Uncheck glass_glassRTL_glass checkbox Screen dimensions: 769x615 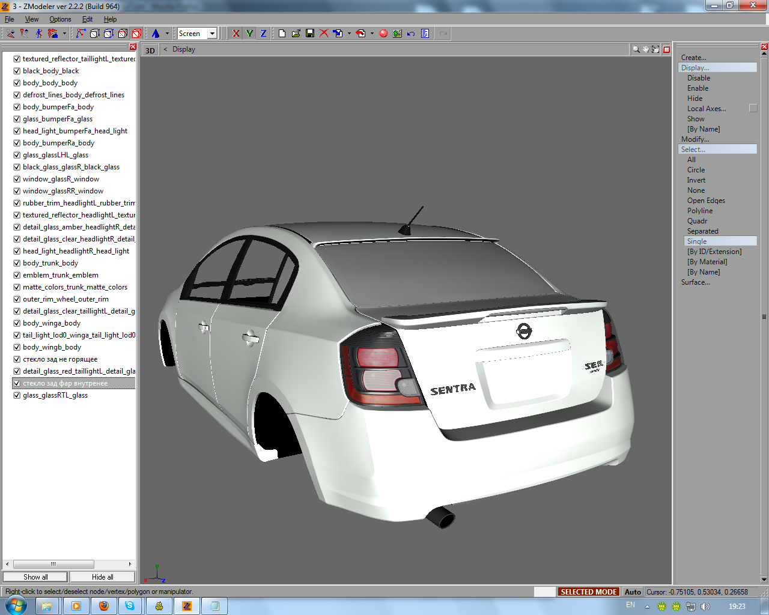pos(17,395)
